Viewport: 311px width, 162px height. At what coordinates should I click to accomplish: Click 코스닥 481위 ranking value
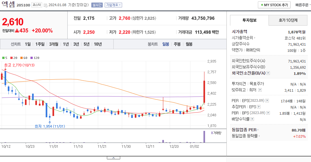coord(295,38)
